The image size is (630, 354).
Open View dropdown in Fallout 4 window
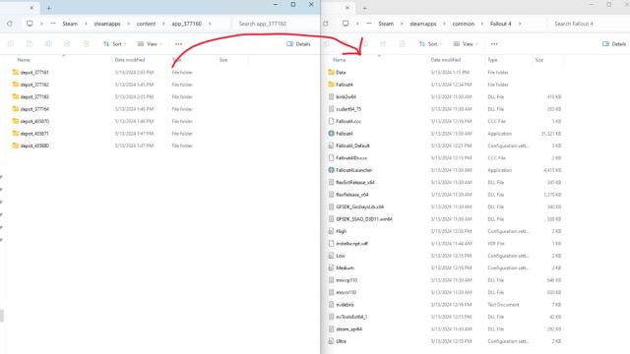(466, 43)
